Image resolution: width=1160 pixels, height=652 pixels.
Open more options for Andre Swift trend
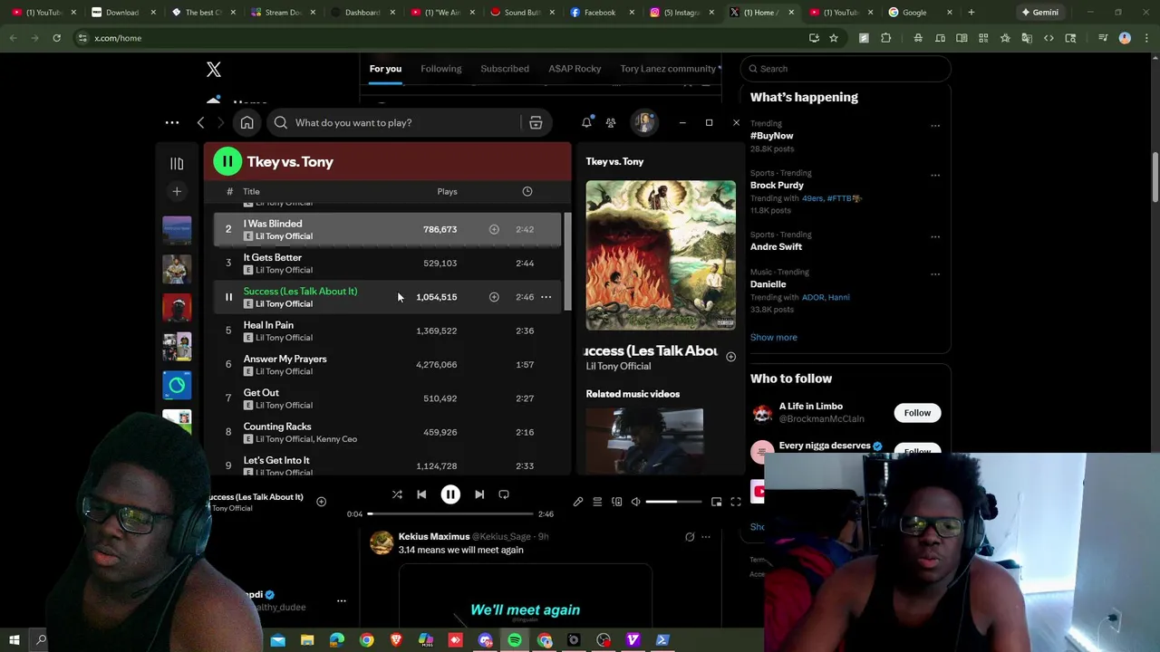click(x=935, y=237)
